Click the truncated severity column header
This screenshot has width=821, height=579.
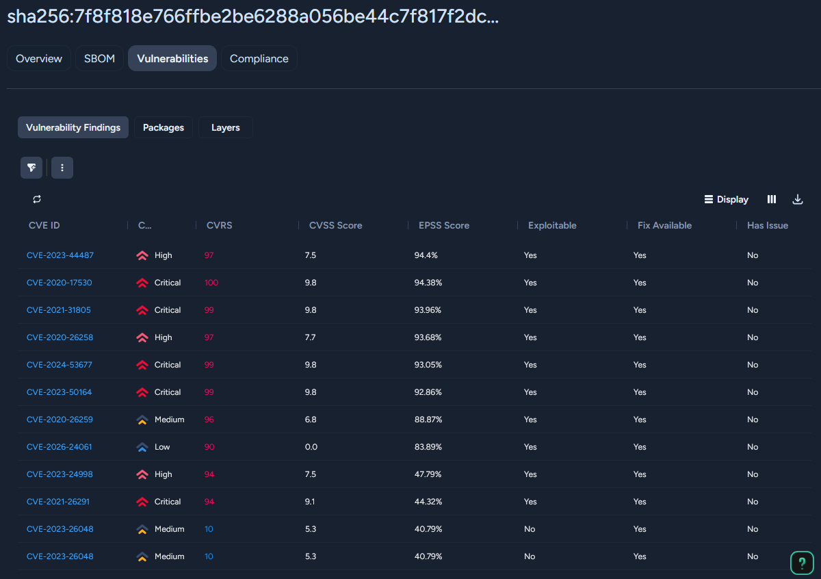(145, 225)
